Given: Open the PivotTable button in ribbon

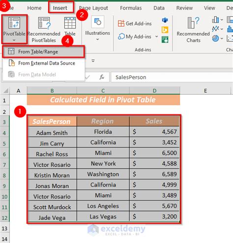Looking at the screenshot, I should click(14, 29).
